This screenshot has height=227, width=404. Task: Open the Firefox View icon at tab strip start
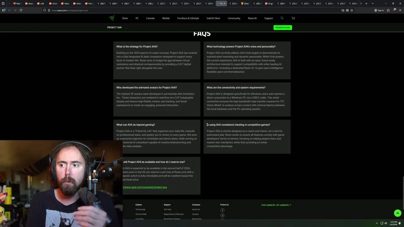point(3,3)
